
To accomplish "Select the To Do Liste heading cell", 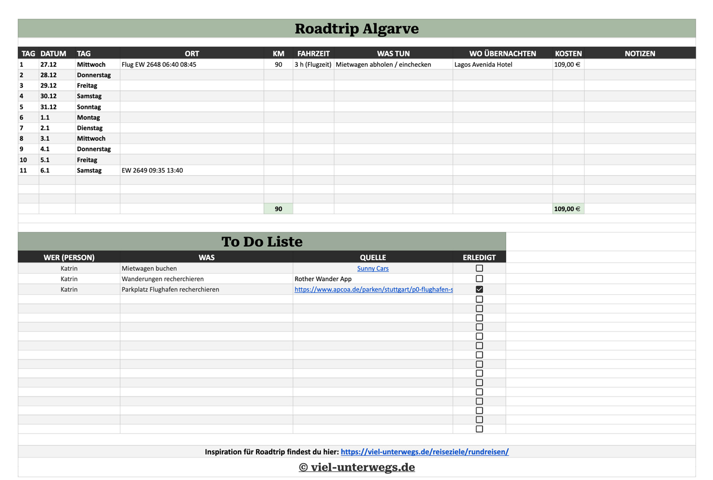I will click(262, 242).
